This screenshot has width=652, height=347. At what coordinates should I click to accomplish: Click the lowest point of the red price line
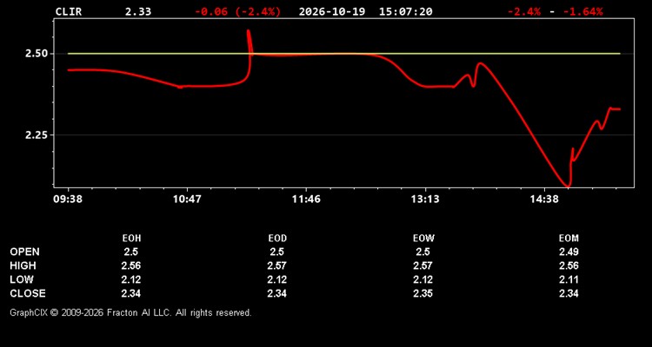point(568,185)
